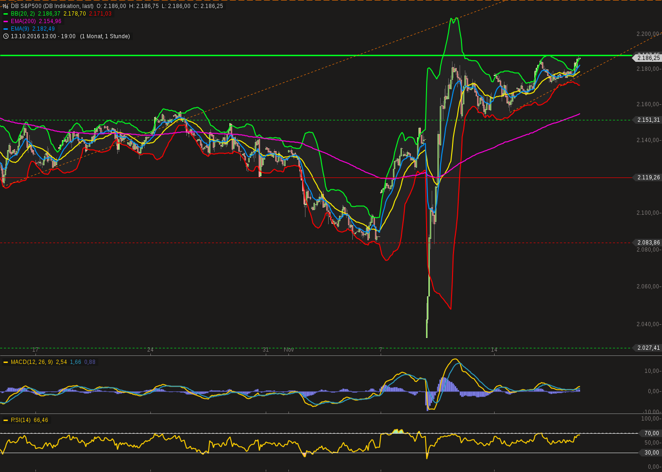Click the date range 13.10.2016 13:00 - 19:00
Image resolution: width=662 pixels, height=472 pixels.
tap(43, 36)
